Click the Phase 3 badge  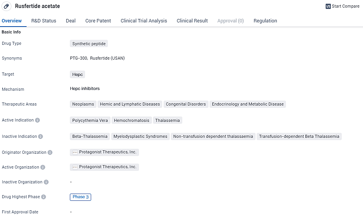pyautogui.click(x=80, y=197)
